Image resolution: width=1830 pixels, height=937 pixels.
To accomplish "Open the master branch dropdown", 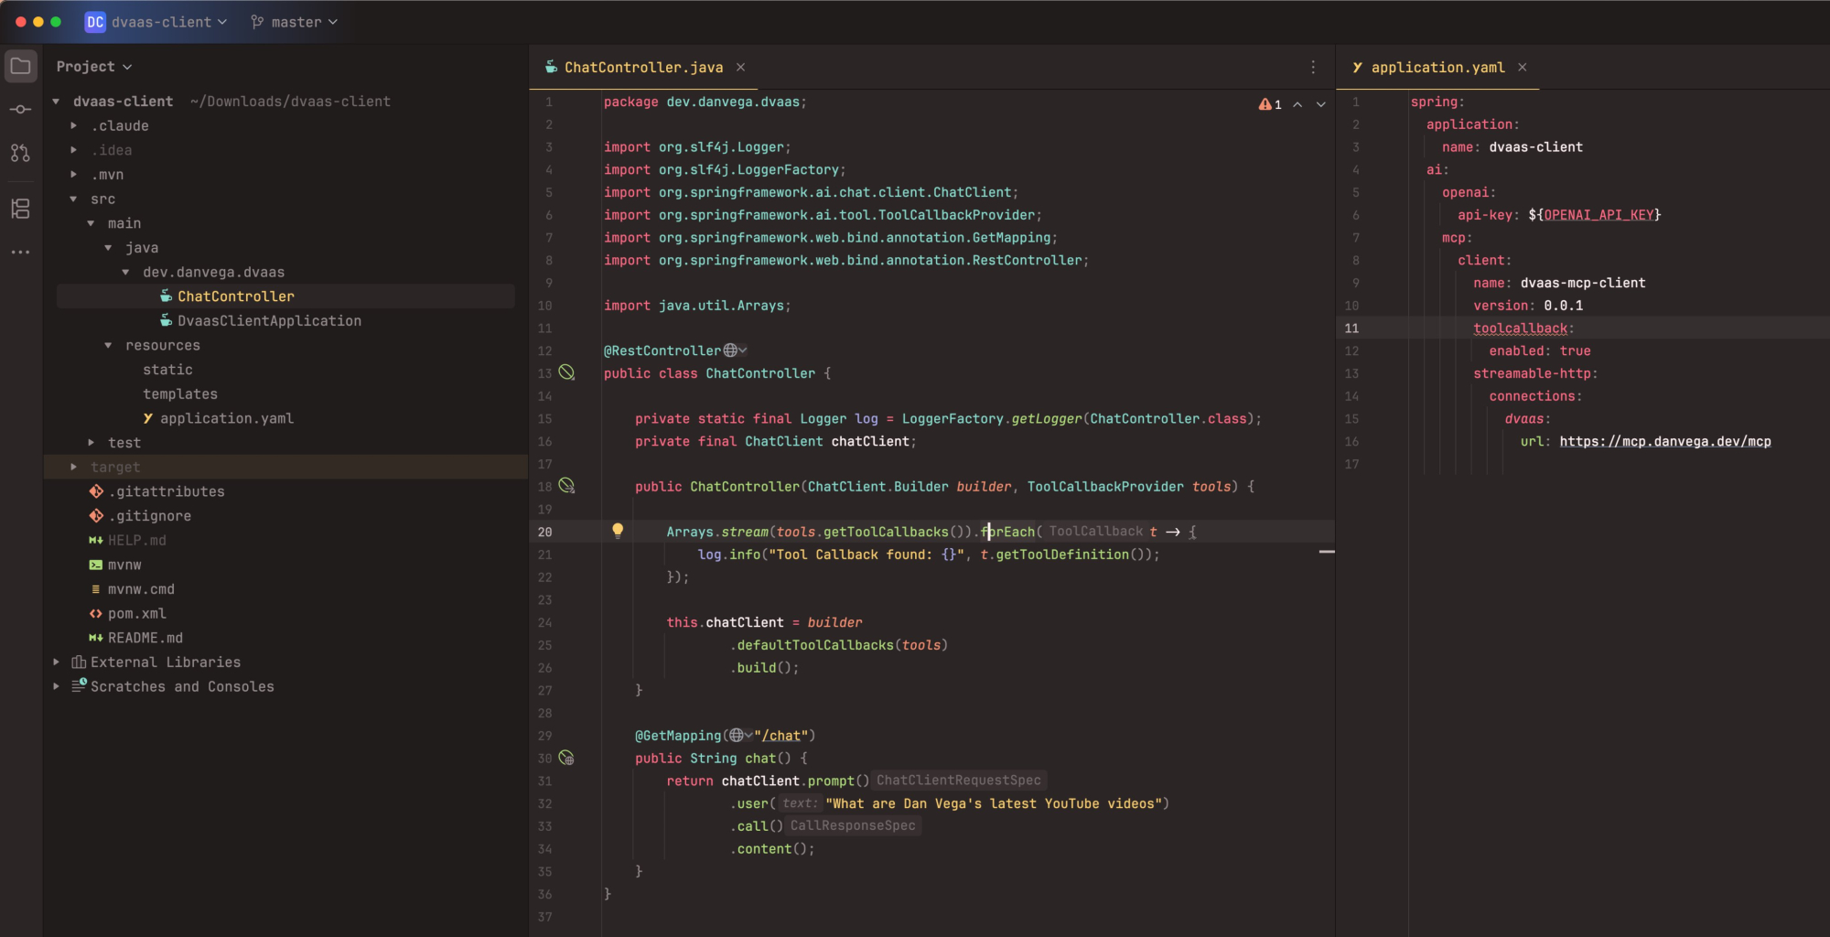I will (295, 22).
